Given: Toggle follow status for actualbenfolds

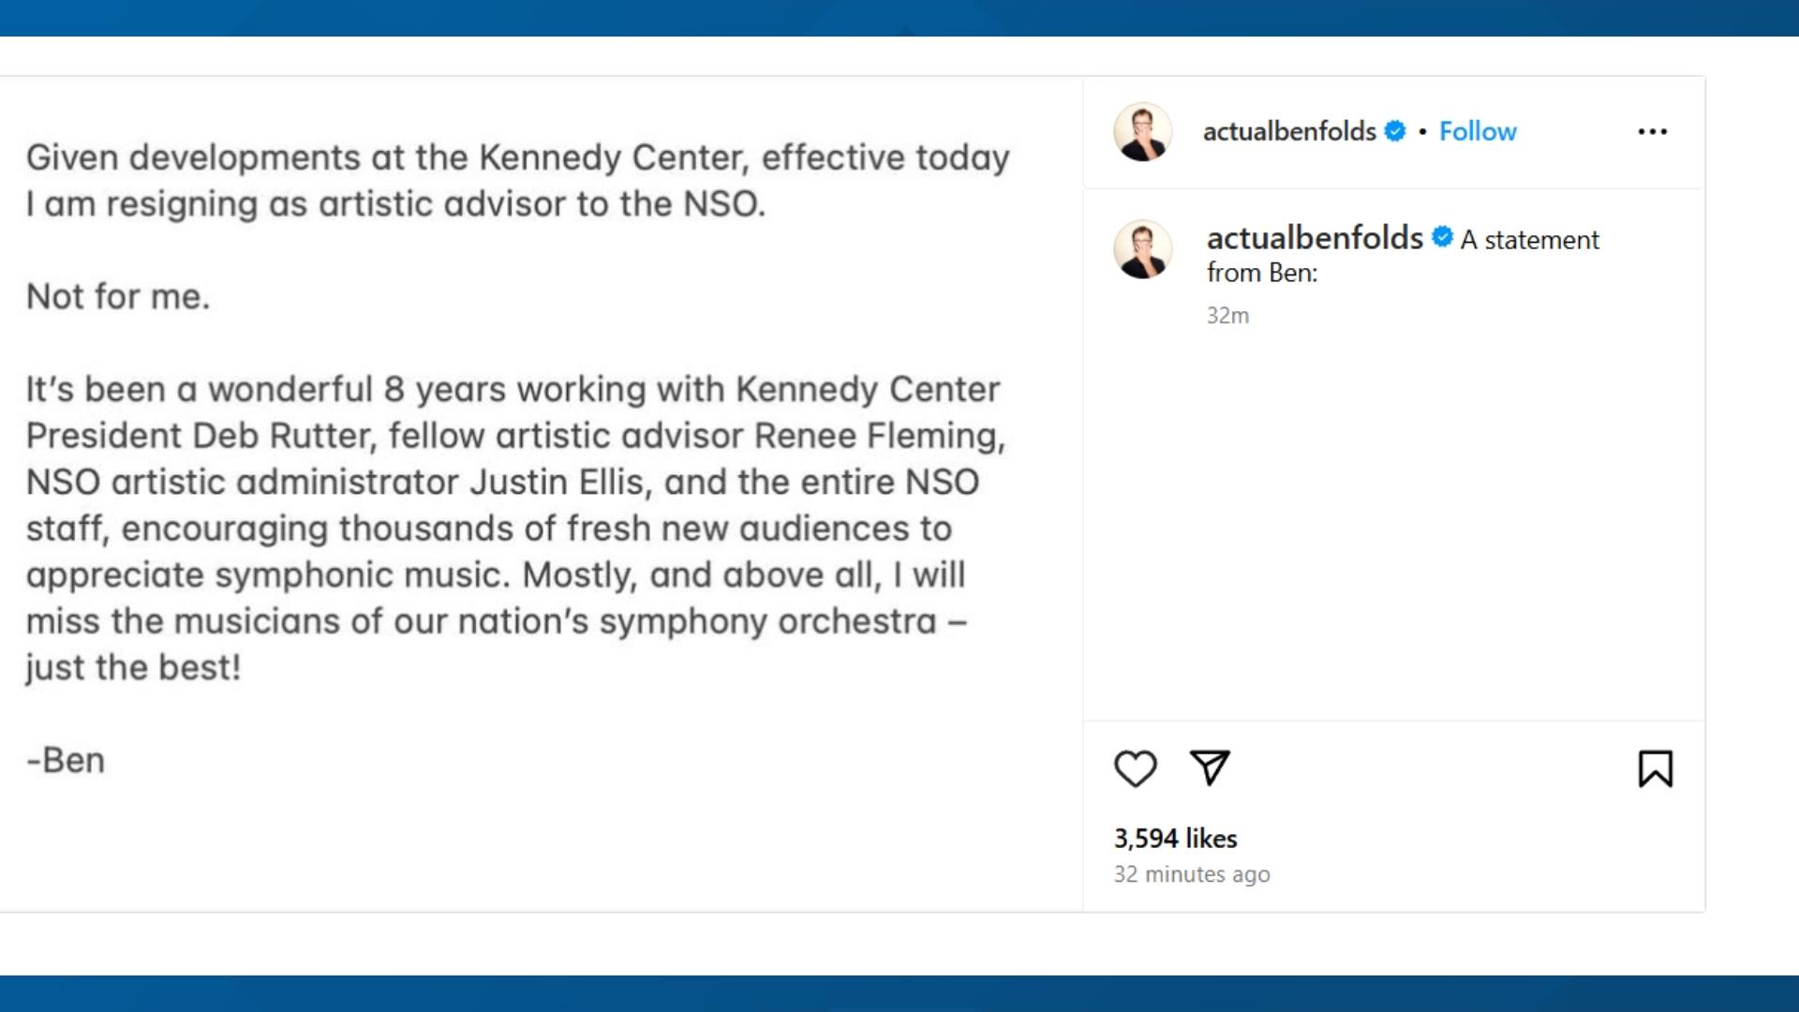Looking at the screenshot, I should (x=1478, y=131).
